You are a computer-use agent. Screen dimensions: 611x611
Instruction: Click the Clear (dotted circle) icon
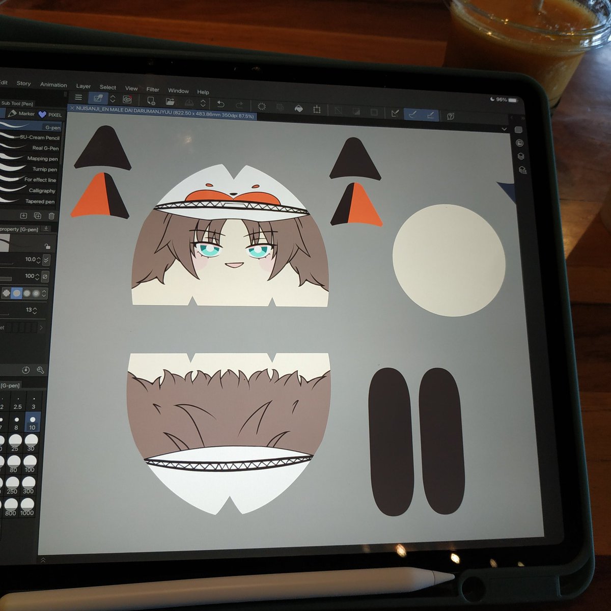[x=262, y=106]
